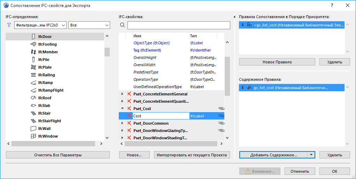This screenshot has width=356, height=179.
Task: Click IFC definitions vertical scrollbar thumb
Action: pyautogui.click(x=107, y=52)
